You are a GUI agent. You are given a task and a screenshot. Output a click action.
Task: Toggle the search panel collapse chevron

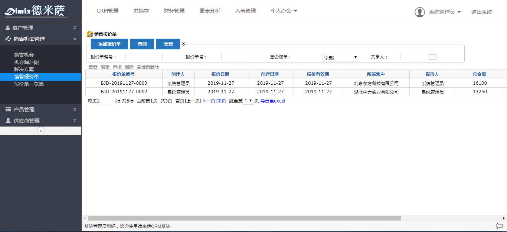pyautogui.click(x=183, y=44)
